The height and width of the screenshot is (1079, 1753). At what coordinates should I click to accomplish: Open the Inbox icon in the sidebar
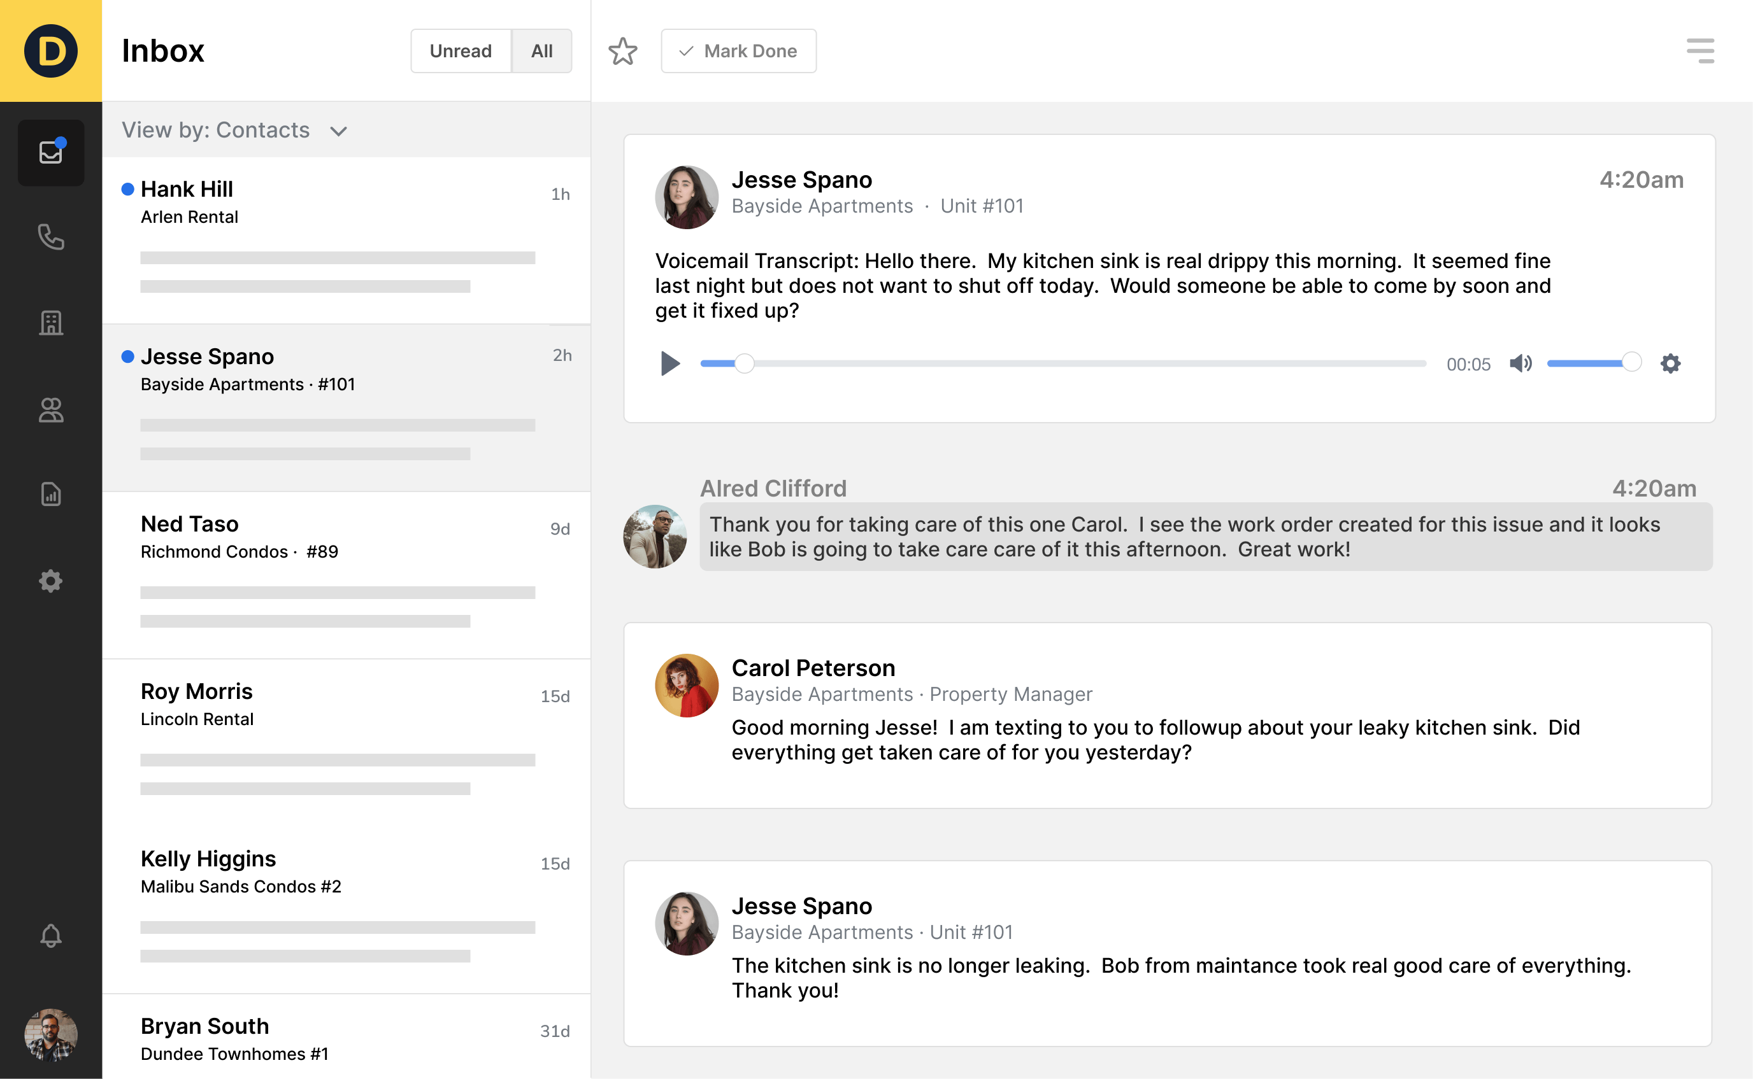coord(51,152)
